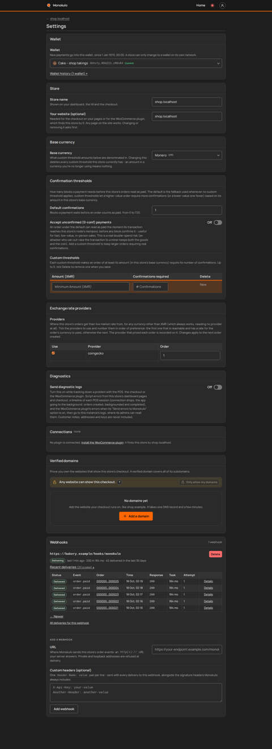The image size is (272, 749).
Task: Click the Minimum Amount (XMR) field
Action: point(91,287)
